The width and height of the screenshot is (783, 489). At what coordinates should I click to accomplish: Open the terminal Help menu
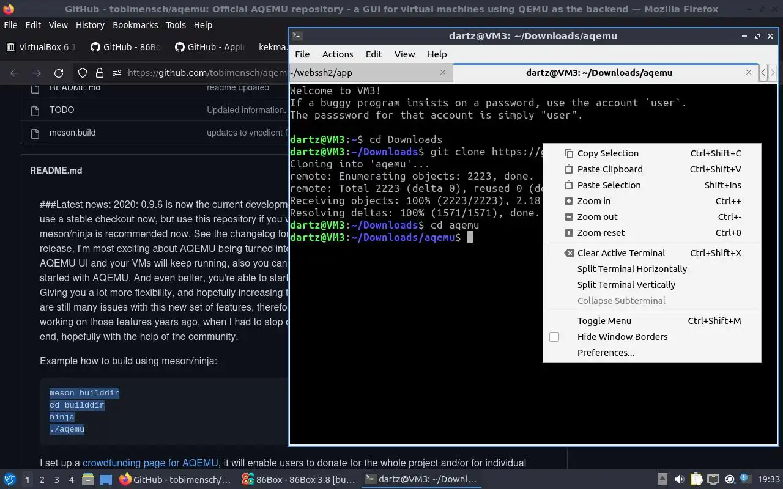pos(437,54)
